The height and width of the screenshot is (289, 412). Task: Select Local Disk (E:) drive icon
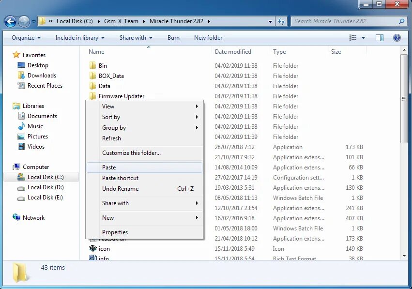tap(21, 198)
